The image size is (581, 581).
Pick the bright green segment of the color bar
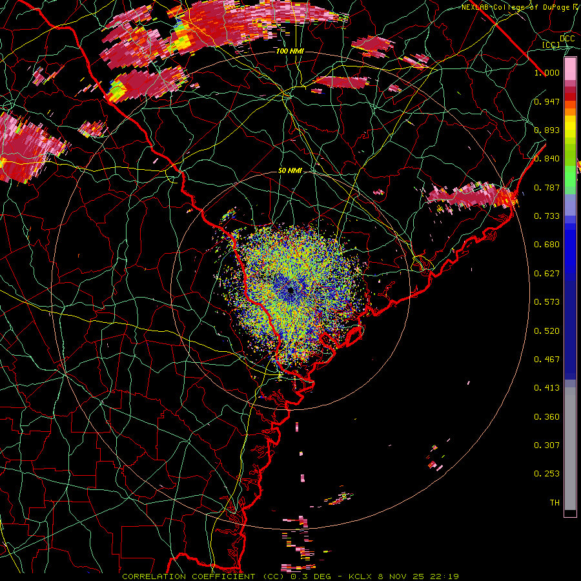[x=570, y=177]
